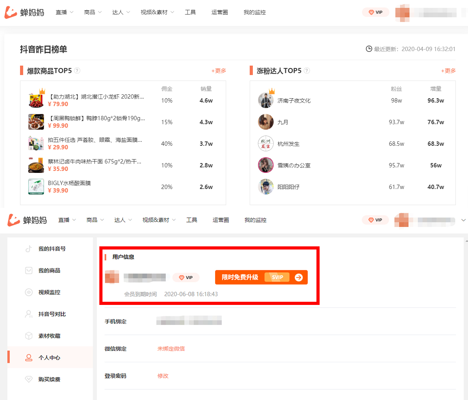The width and height of the screenshot is (468, 400).
Task: Select 我的抖音号 in sidebar
Action: [52, 249]
